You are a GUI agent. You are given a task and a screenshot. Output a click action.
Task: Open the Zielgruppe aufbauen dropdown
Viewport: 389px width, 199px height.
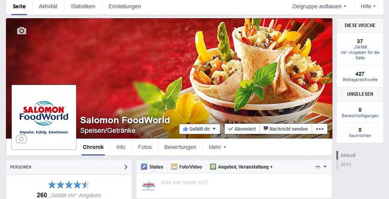[x=319, y=6]
